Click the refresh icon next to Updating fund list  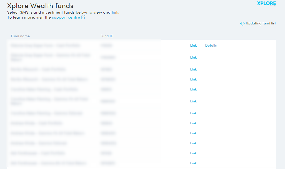click(x=242, y=23)
